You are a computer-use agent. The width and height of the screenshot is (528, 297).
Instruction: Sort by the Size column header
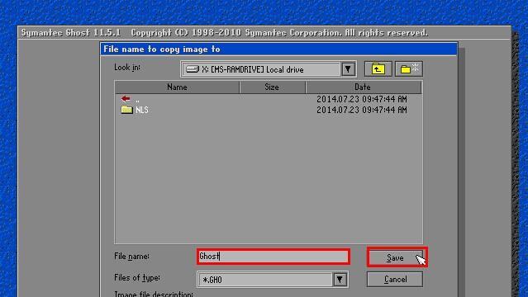pyautogui.click(x=272, y=87)
